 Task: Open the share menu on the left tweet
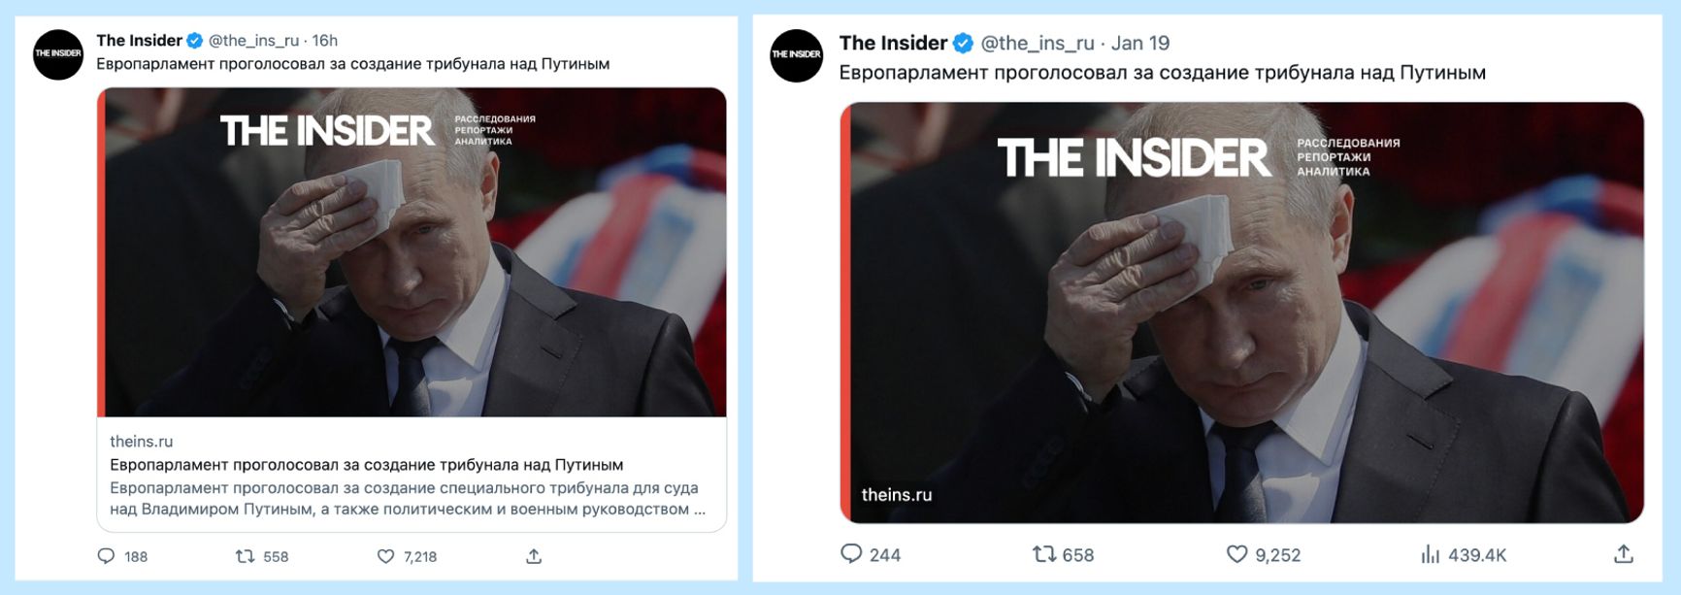click(534, 556)
